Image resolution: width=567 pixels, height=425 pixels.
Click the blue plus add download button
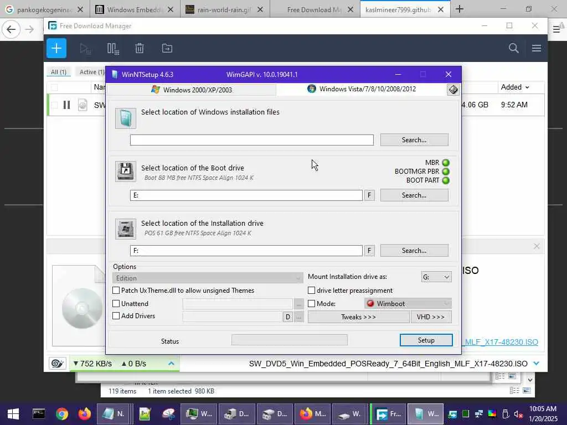click(56, 48)
